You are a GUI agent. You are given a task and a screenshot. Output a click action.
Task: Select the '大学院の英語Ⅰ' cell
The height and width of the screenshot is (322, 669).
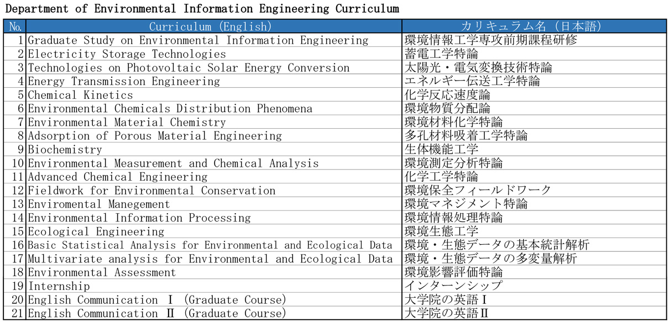(x=534, y=300)
